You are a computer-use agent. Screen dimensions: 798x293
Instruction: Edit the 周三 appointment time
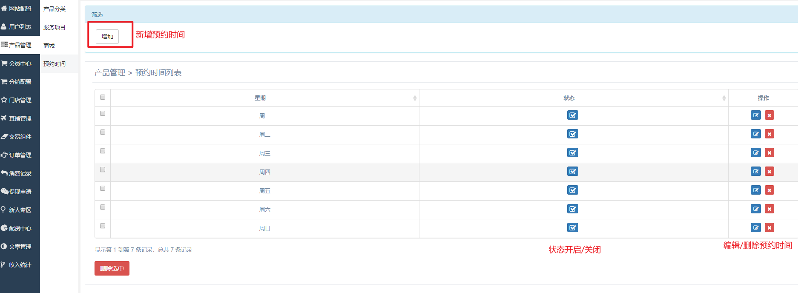click(755, 152)
